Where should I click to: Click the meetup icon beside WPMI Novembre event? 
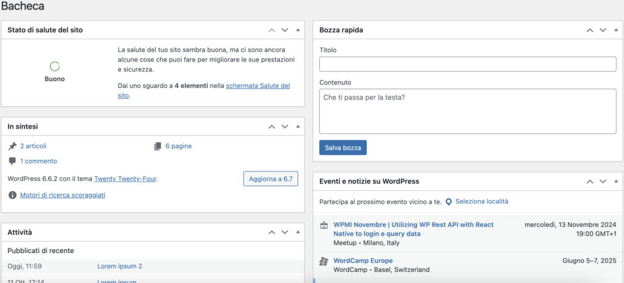coord(324,225)
